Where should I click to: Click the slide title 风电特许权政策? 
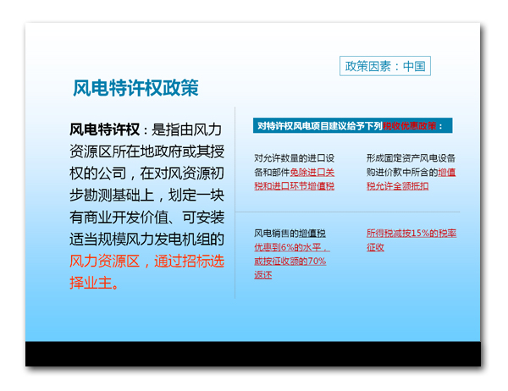coord(135,88)
